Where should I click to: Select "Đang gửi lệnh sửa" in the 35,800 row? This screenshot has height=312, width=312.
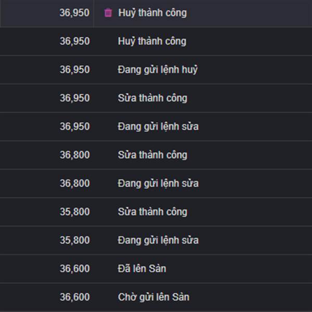(x=158, y=240)
